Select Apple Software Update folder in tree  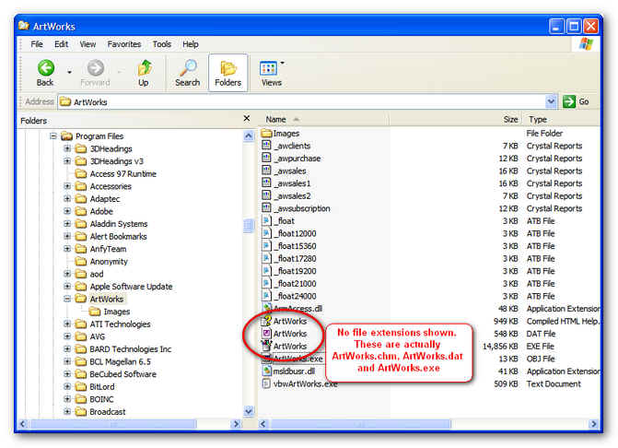(131, 287)
